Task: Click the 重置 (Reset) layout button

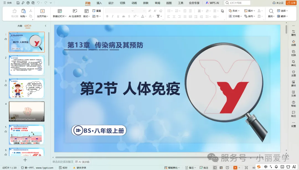Action: coord(97,11)
